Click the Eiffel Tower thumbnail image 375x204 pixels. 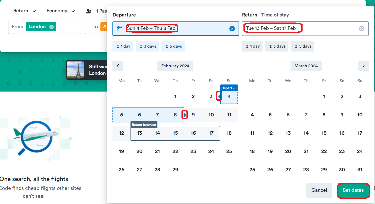(76, 70)
